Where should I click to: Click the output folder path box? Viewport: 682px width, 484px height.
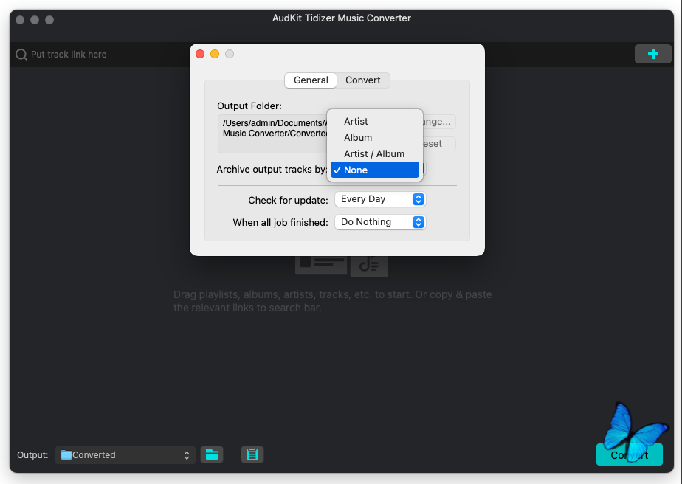(273, 128)
